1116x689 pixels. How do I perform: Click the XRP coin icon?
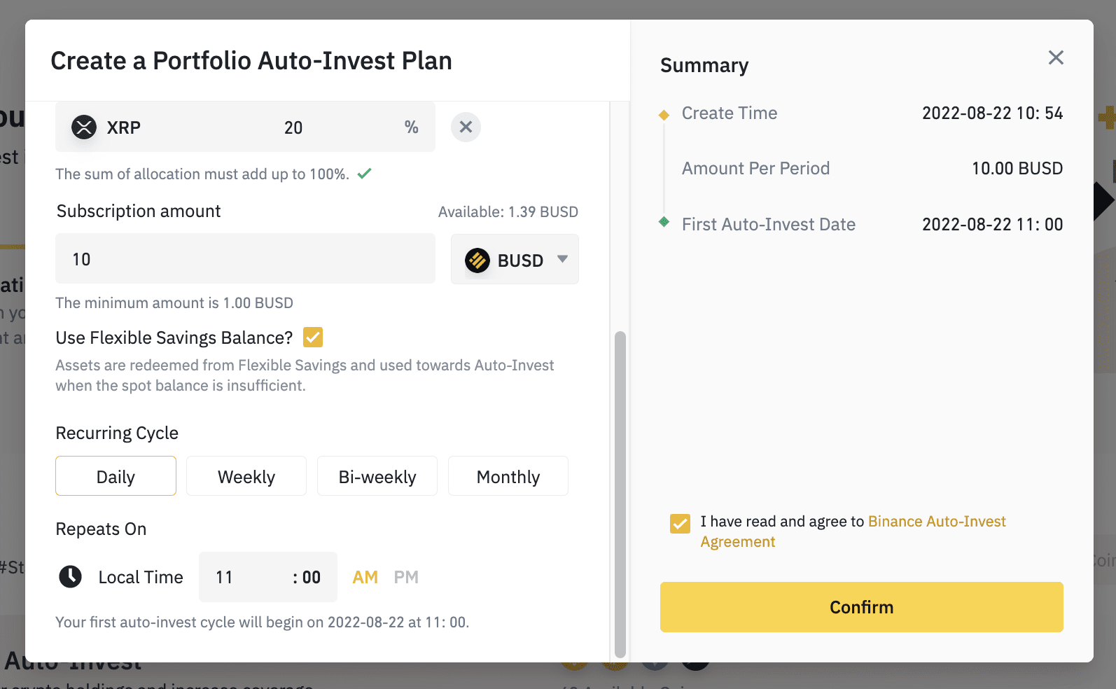84,127
